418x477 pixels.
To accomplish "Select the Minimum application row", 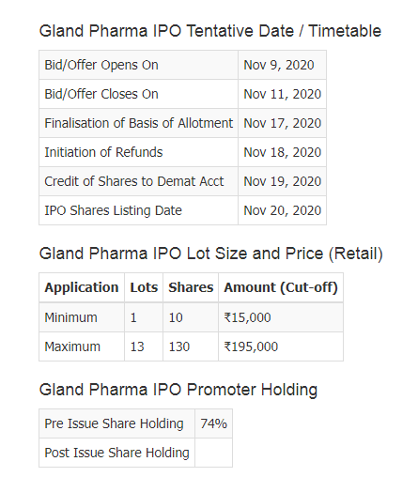I will click(x=191, y=317).
